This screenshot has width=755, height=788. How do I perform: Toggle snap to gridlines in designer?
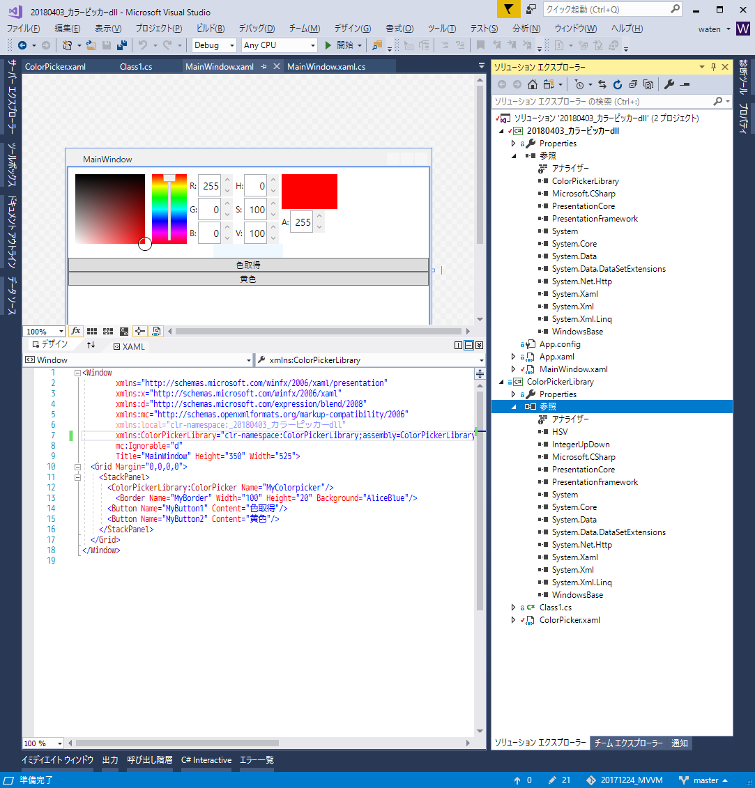(x=107, y=331)
